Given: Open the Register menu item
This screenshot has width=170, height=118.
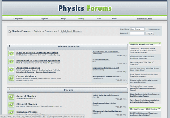Looking at the screenshot, I should pos(18,19).
